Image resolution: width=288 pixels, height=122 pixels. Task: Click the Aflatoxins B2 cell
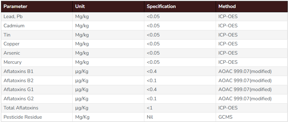click(x=37, y=81)
